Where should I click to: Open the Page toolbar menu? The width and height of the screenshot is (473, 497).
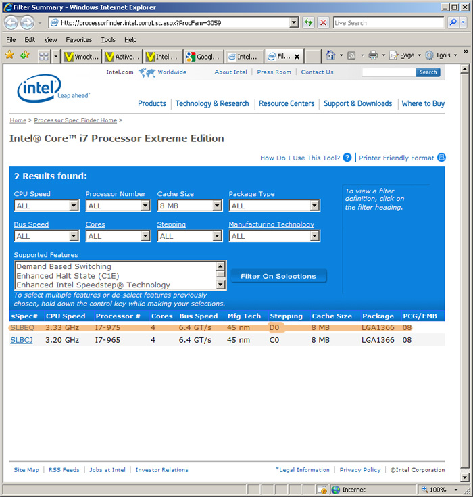(405, 55)
